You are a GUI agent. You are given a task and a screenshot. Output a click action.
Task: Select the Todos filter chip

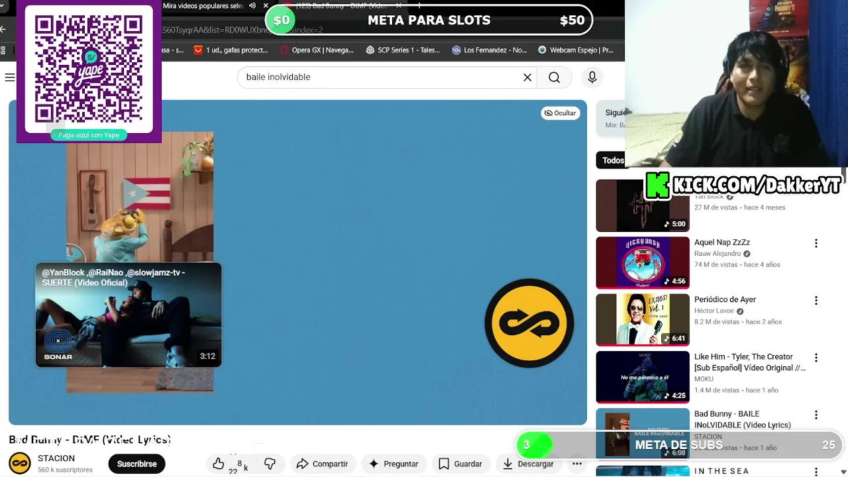(613, 160)
